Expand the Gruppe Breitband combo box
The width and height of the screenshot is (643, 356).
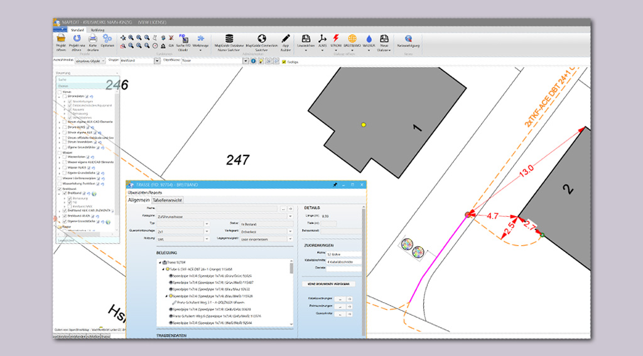[x=157, y=61]
